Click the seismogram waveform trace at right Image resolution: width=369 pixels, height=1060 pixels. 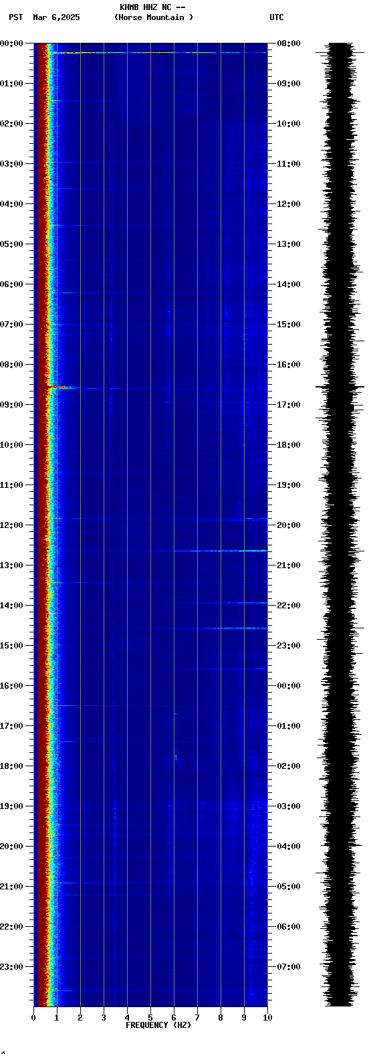click(x=340, y=525)
